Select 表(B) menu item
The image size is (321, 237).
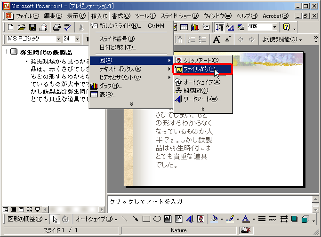pos(131,95)
